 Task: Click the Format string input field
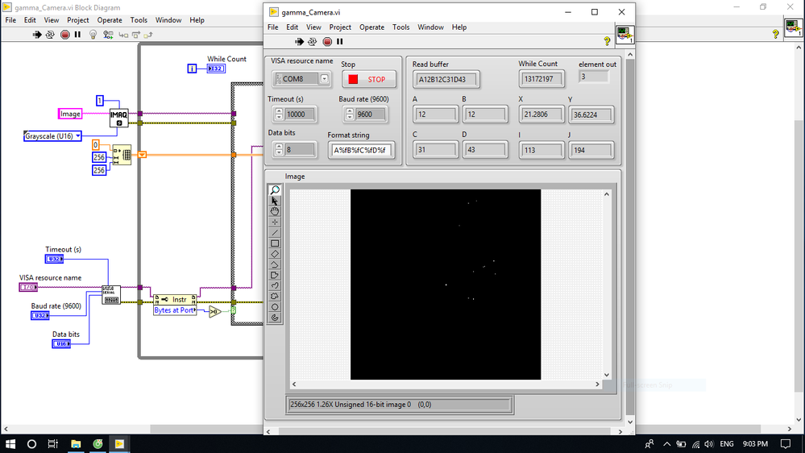point(362,151)
